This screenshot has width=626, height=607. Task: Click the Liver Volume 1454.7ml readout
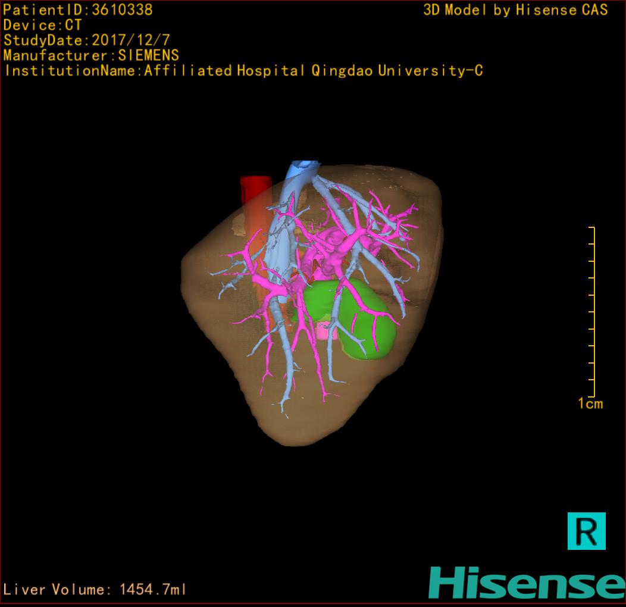pyautogui.click(x=95, y=590)
